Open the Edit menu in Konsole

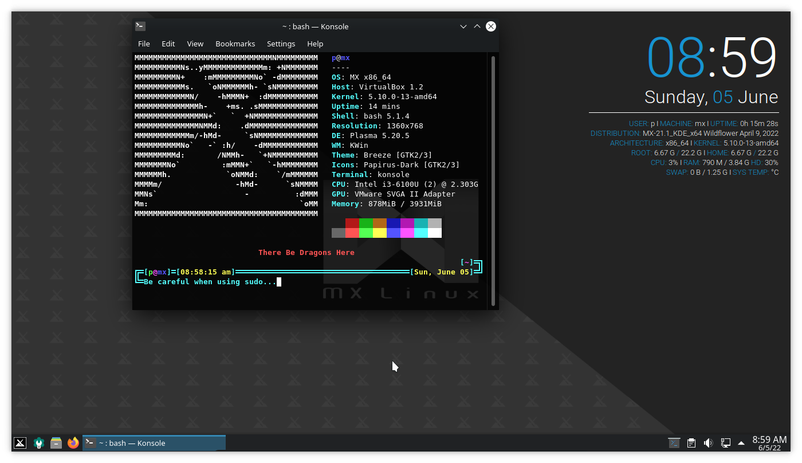(168, 44)
